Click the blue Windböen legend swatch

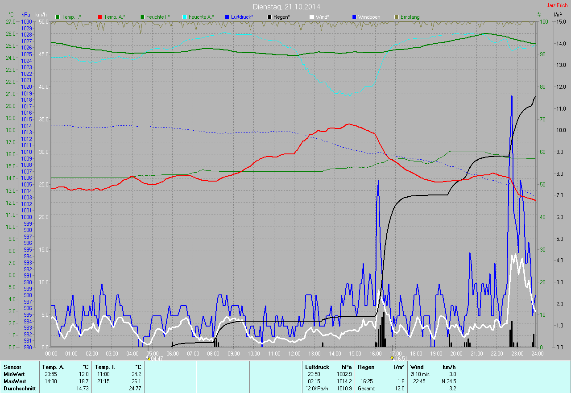pos(354,17)
